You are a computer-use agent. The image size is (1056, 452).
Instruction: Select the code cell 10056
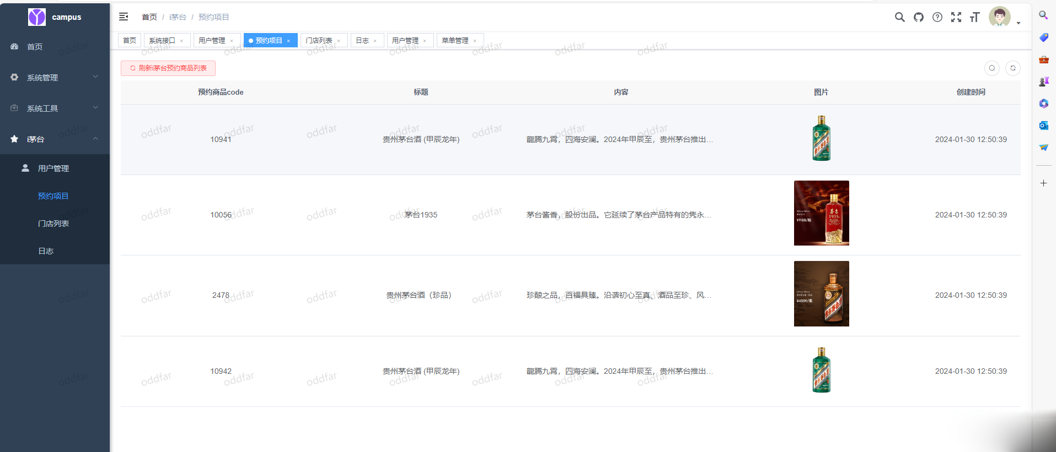point(221,215)
